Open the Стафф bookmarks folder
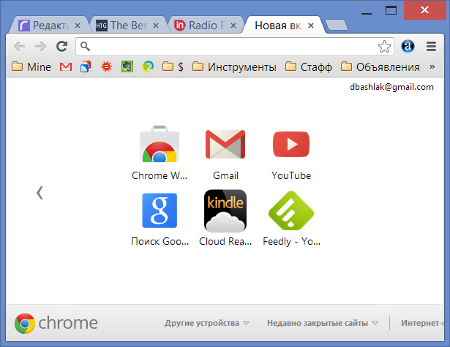450x347 pixels. tap(309, 66)
